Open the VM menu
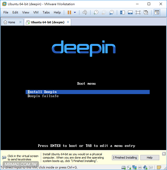Image resolution: width=167 pixels, height=170 pixels. pyautogui.click(x=36, y=12)
